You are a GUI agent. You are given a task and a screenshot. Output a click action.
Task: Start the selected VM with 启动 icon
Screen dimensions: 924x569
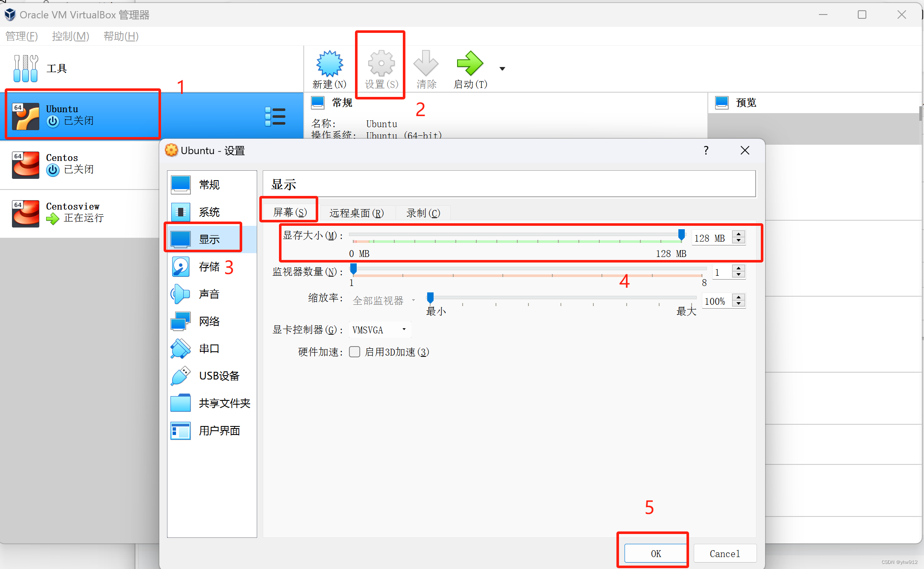[469, 68]
